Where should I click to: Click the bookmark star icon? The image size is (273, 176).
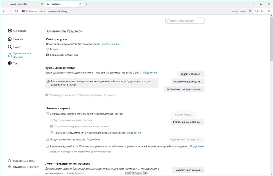click(x=250, y=11)
